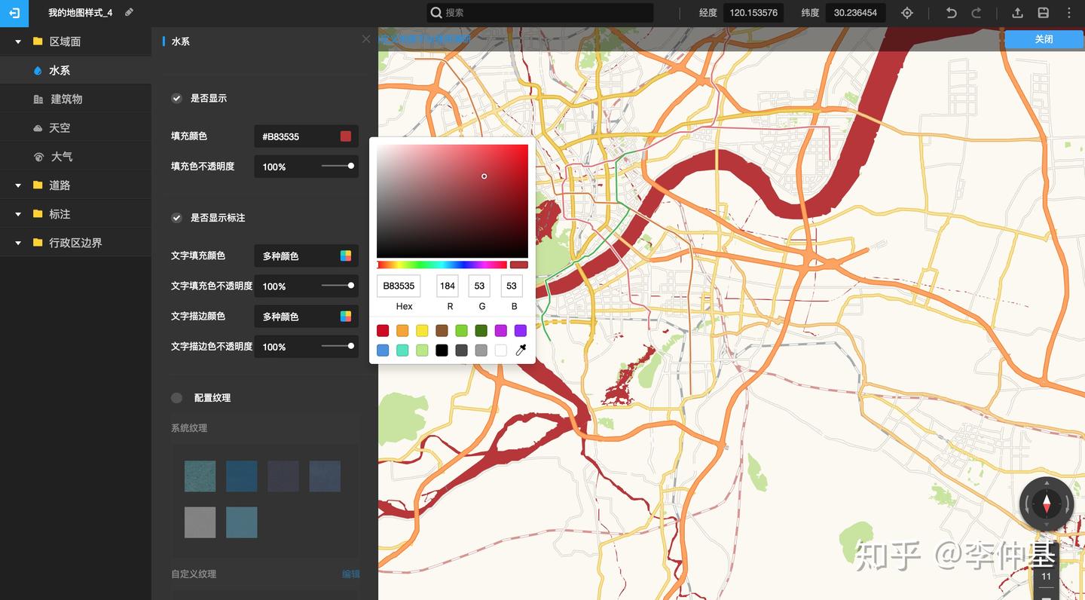Click the redo arrow icon in the top toolbar

click(976, 13)
